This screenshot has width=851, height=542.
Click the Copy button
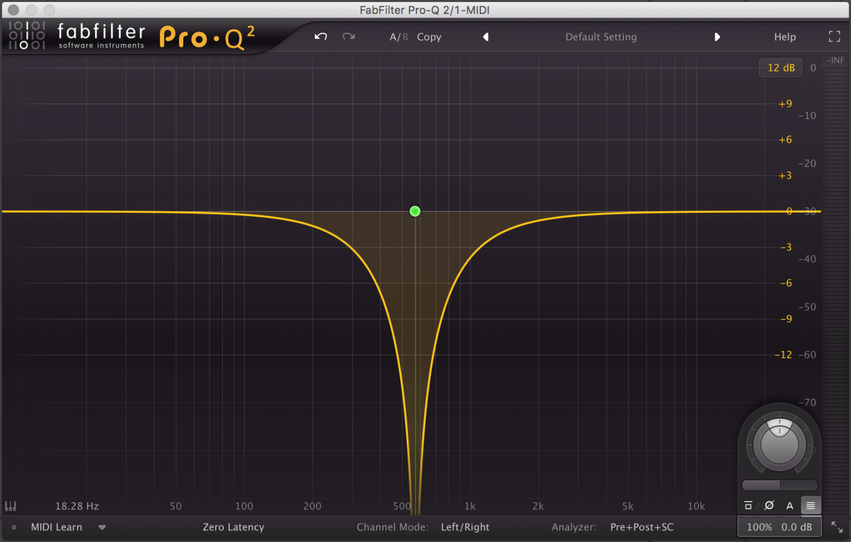coord(429,37)
